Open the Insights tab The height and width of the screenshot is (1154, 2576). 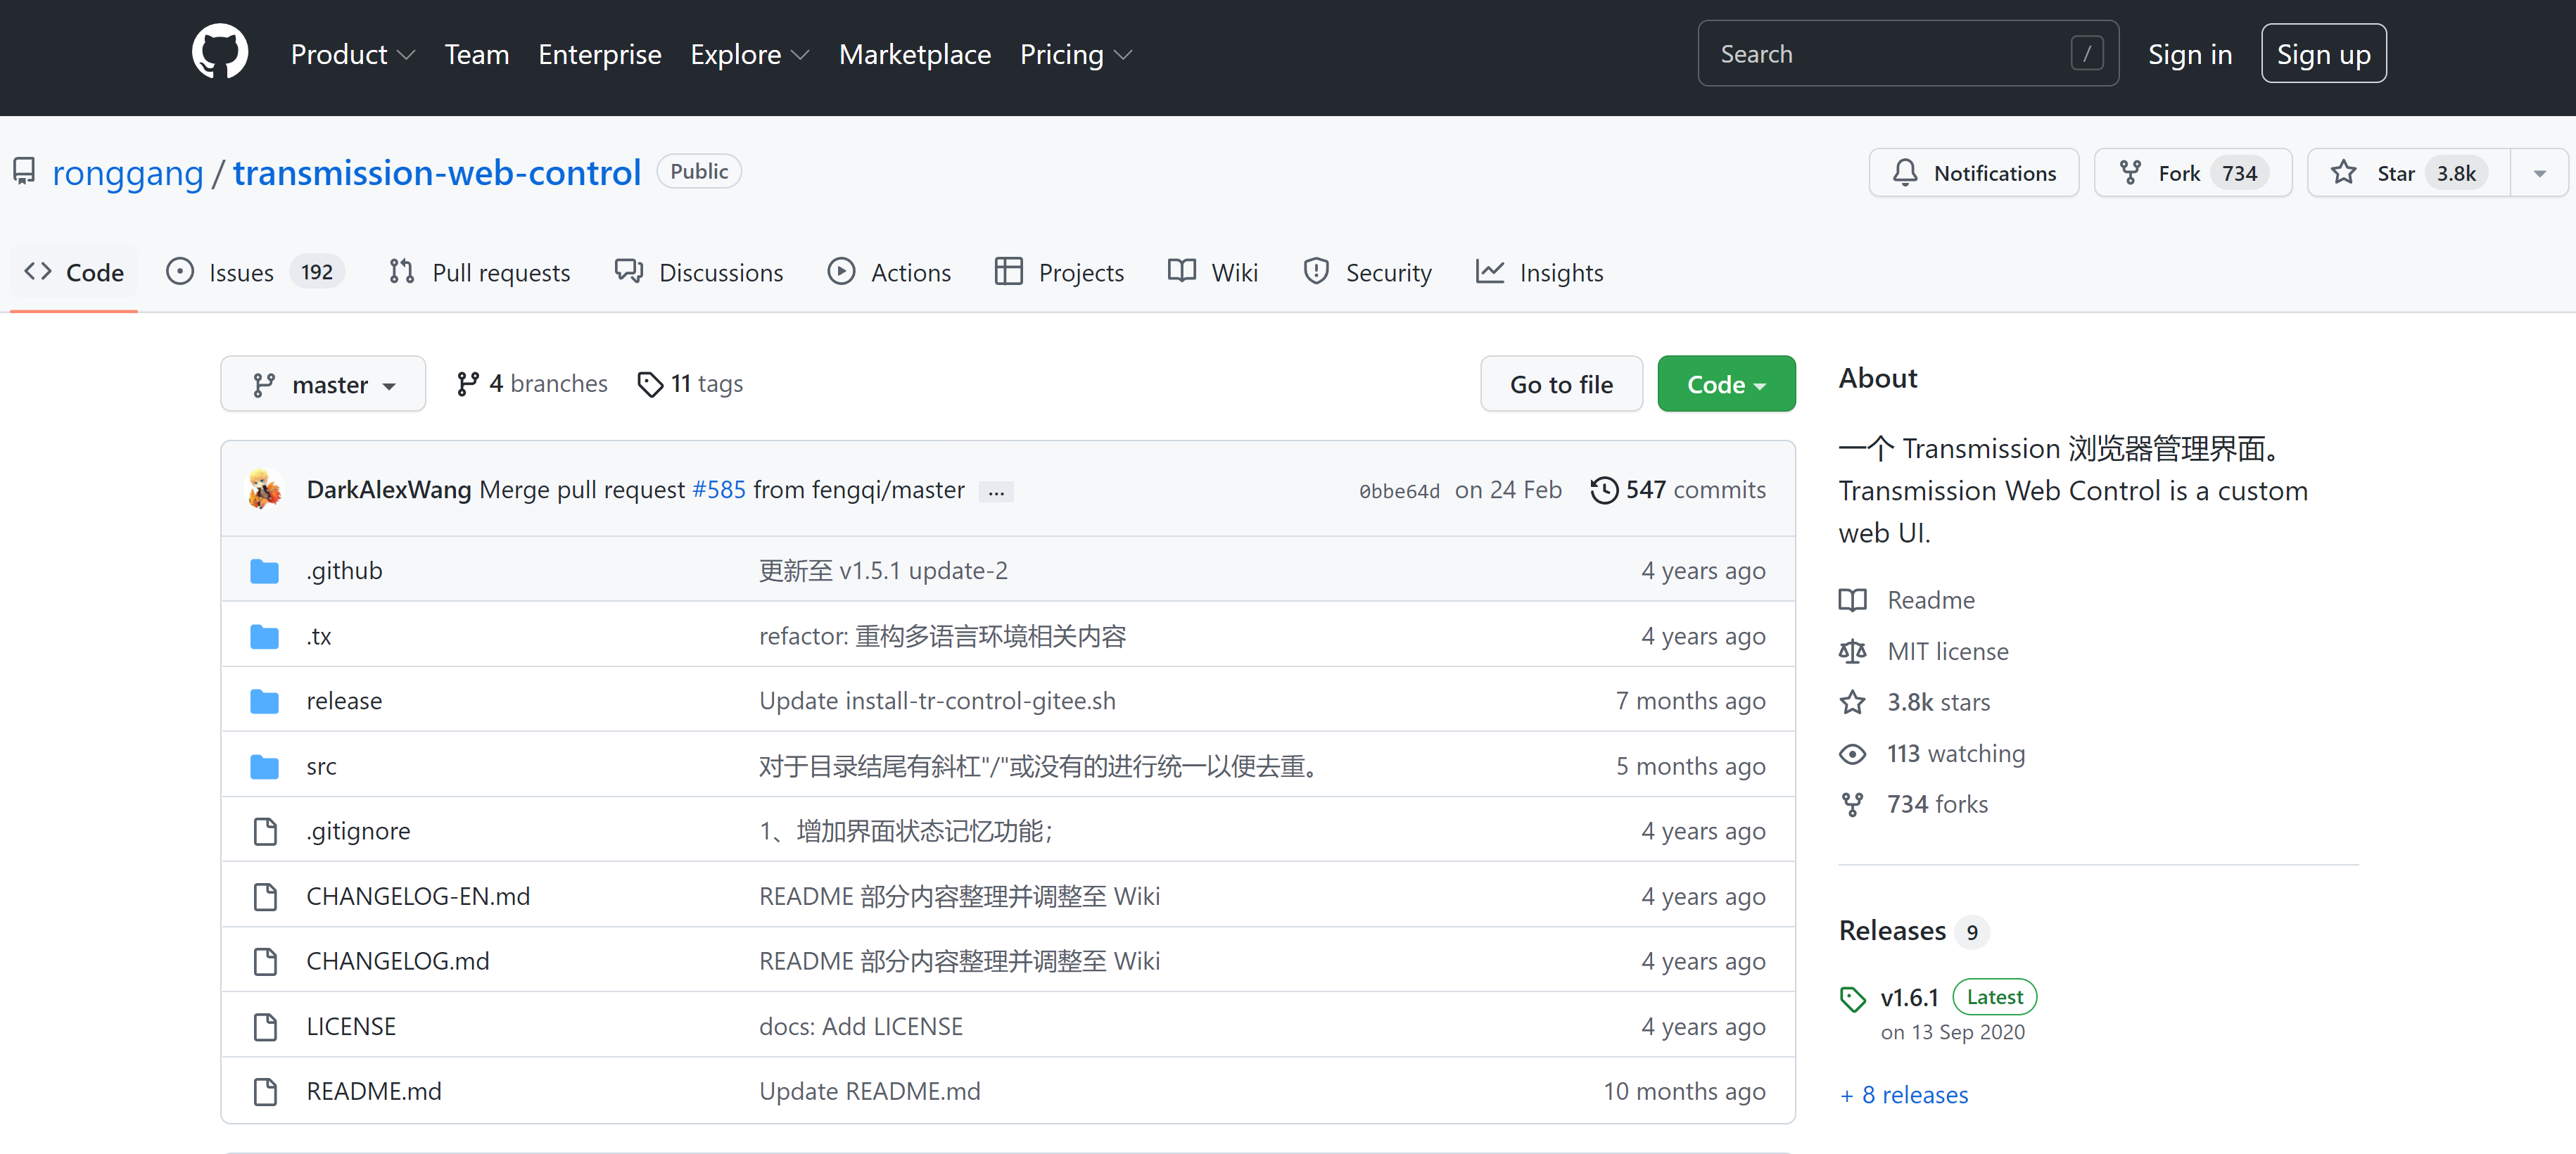1540,272
